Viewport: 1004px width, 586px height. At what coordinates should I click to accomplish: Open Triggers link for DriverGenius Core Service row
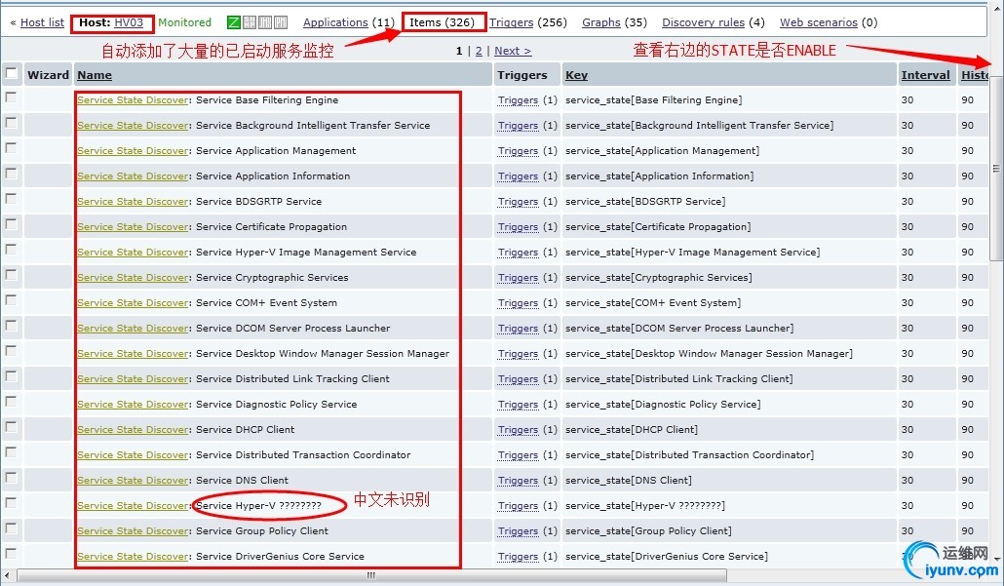[518, 557]
